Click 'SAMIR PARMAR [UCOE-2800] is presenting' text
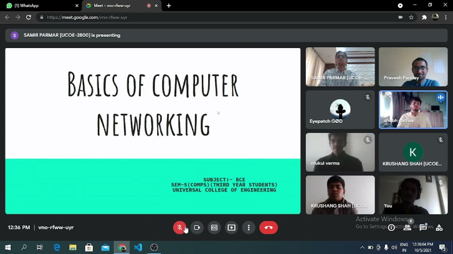453x254 pixels. tap(72, 35)
